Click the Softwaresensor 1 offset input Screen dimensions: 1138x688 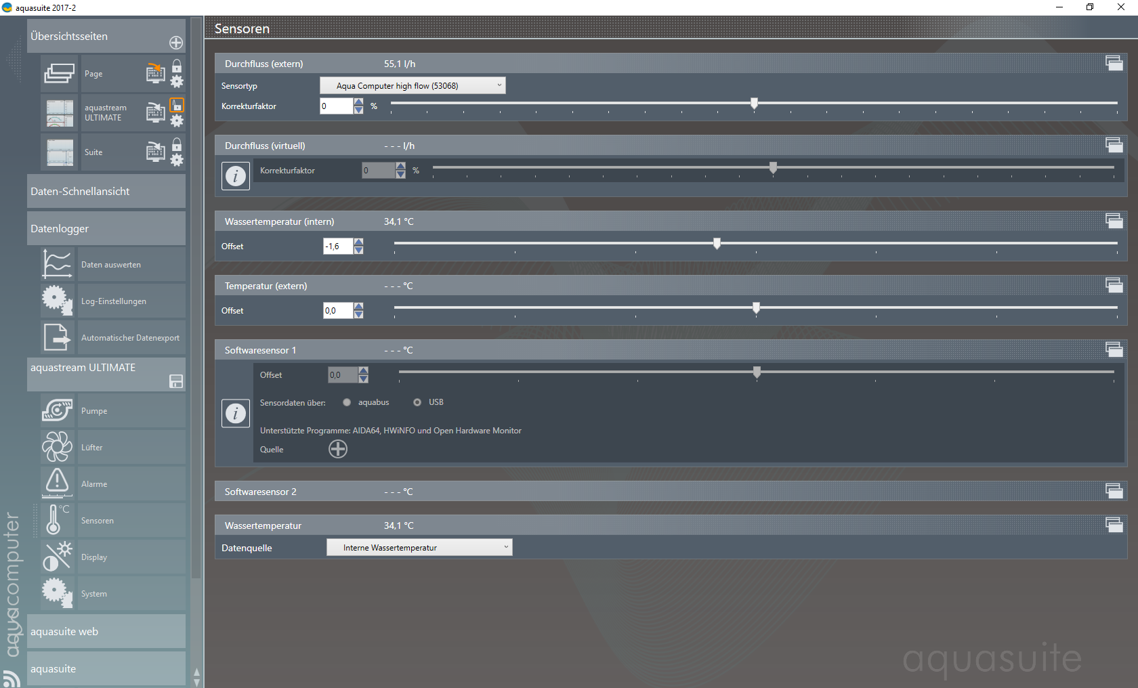point(343,374)
